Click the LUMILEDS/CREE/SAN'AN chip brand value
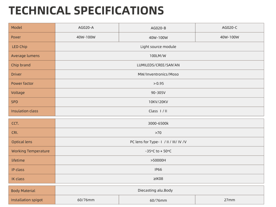This screenshot has width=276, height=207. click(158, 65)
